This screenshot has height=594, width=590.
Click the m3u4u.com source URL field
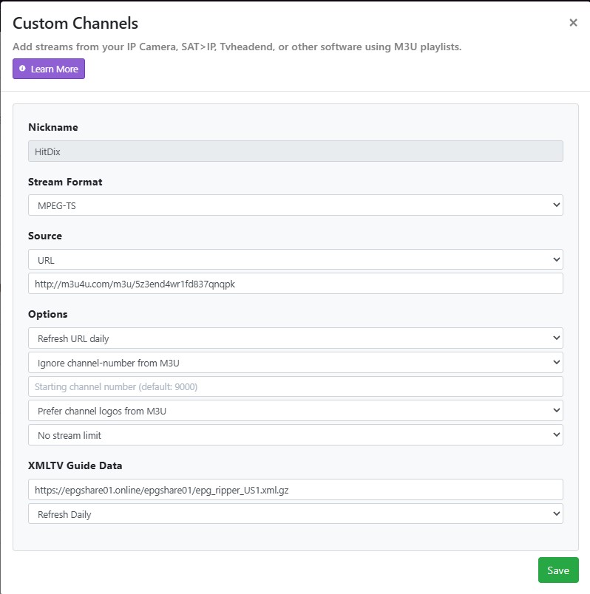295,284
